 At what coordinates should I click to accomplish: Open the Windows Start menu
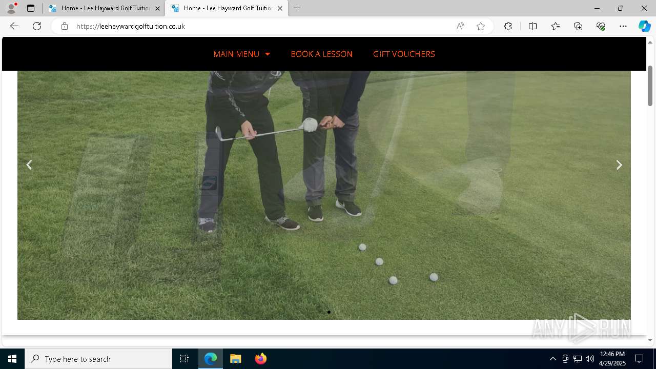[12, 359]
